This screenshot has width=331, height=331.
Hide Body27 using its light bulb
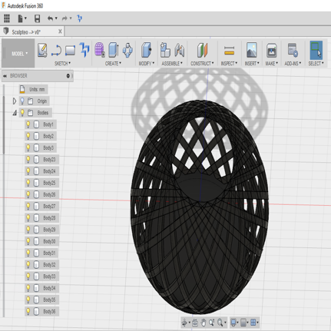point(28,206)
